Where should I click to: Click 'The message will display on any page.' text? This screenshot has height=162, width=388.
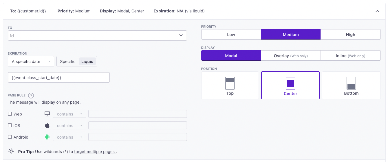tap(44, 102)
